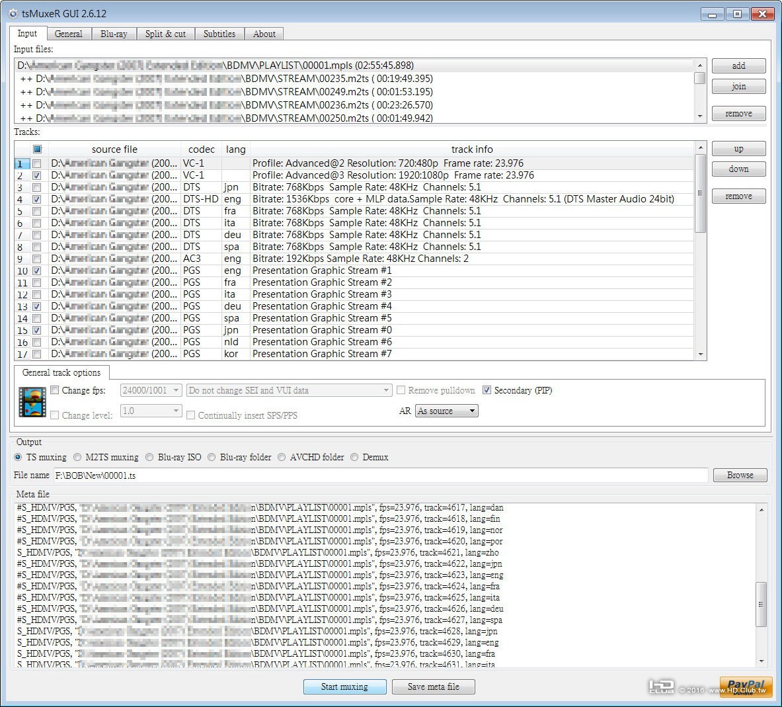The image size is (782, 707).
Task: Click remove button beside input files
Action: [x=738, y=114]
